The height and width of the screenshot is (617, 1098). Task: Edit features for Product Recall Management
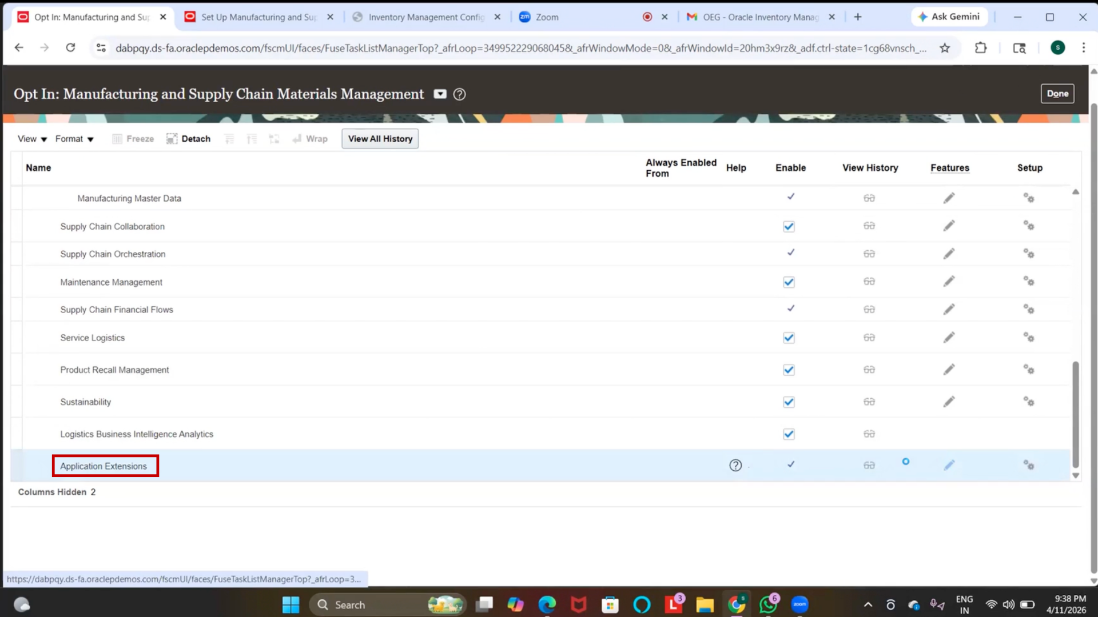click(949, 370)
